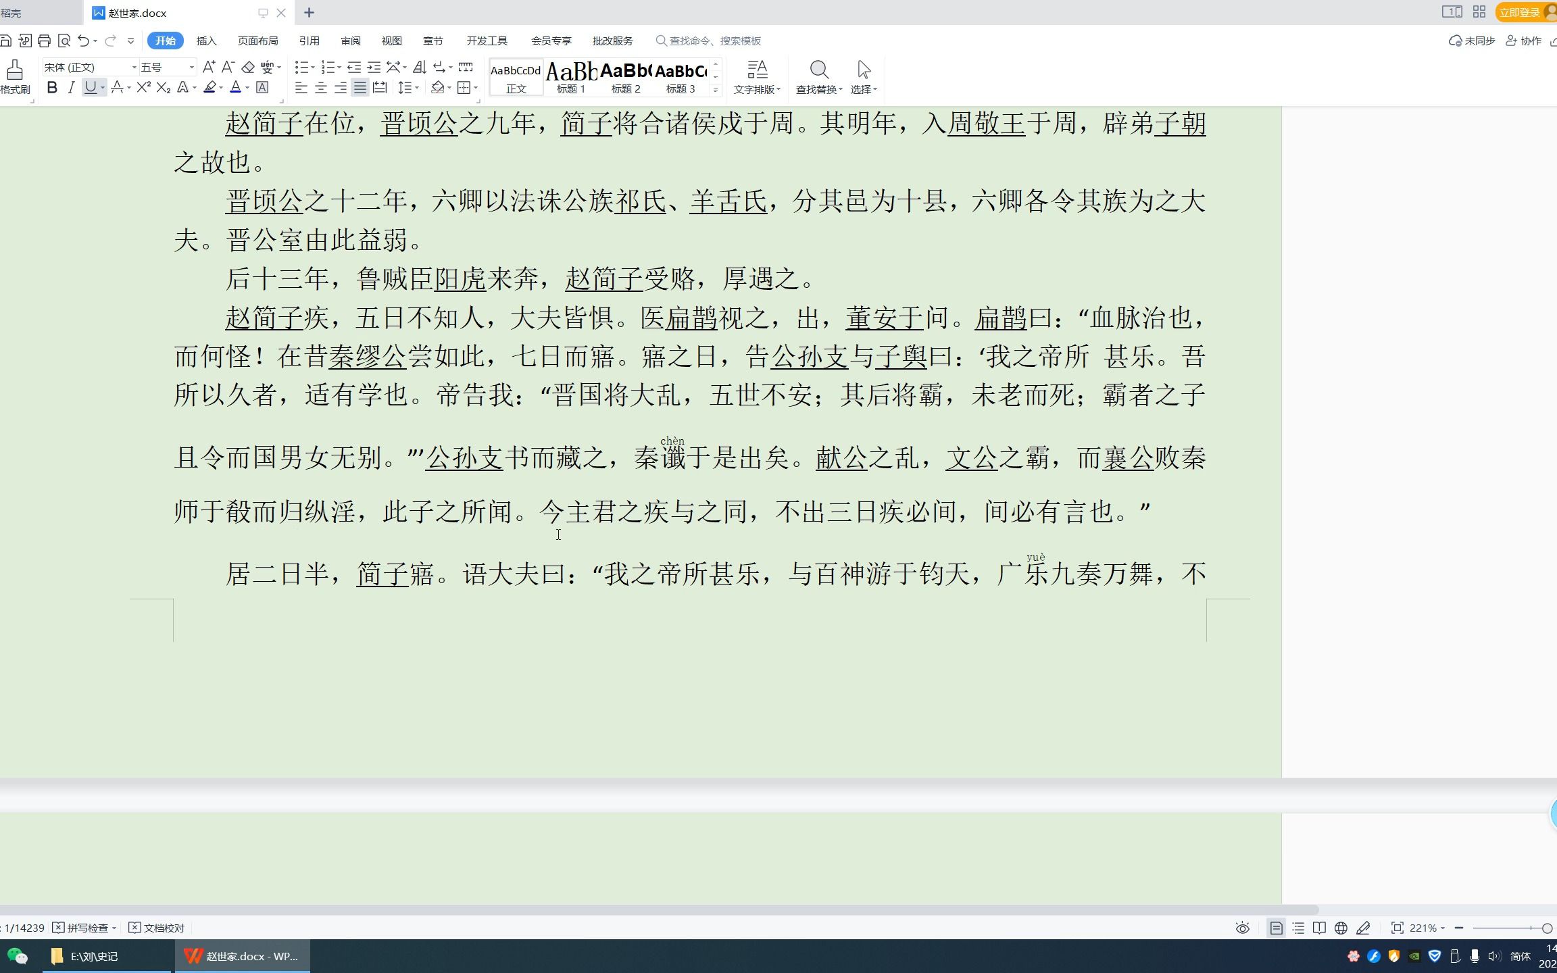Select page layout view in status bar

click(1276, 928)
